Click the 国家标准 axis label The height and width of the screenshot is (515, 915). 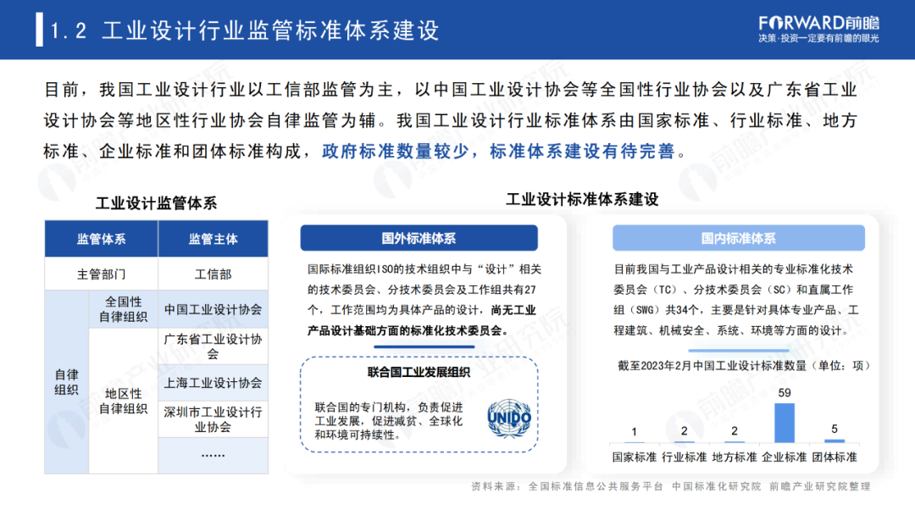click(x=635, y=457)
